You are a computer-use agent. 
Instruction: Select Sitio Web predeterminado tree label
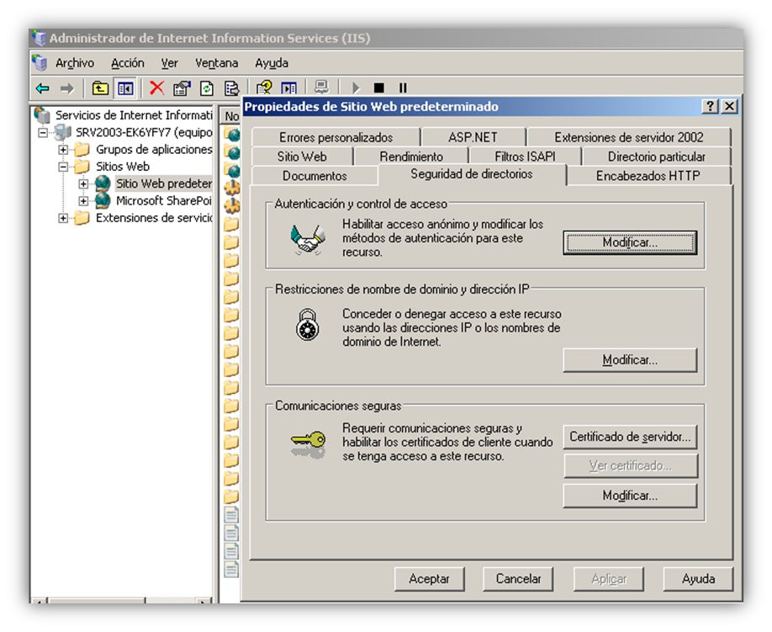click(x=163, y=183)
